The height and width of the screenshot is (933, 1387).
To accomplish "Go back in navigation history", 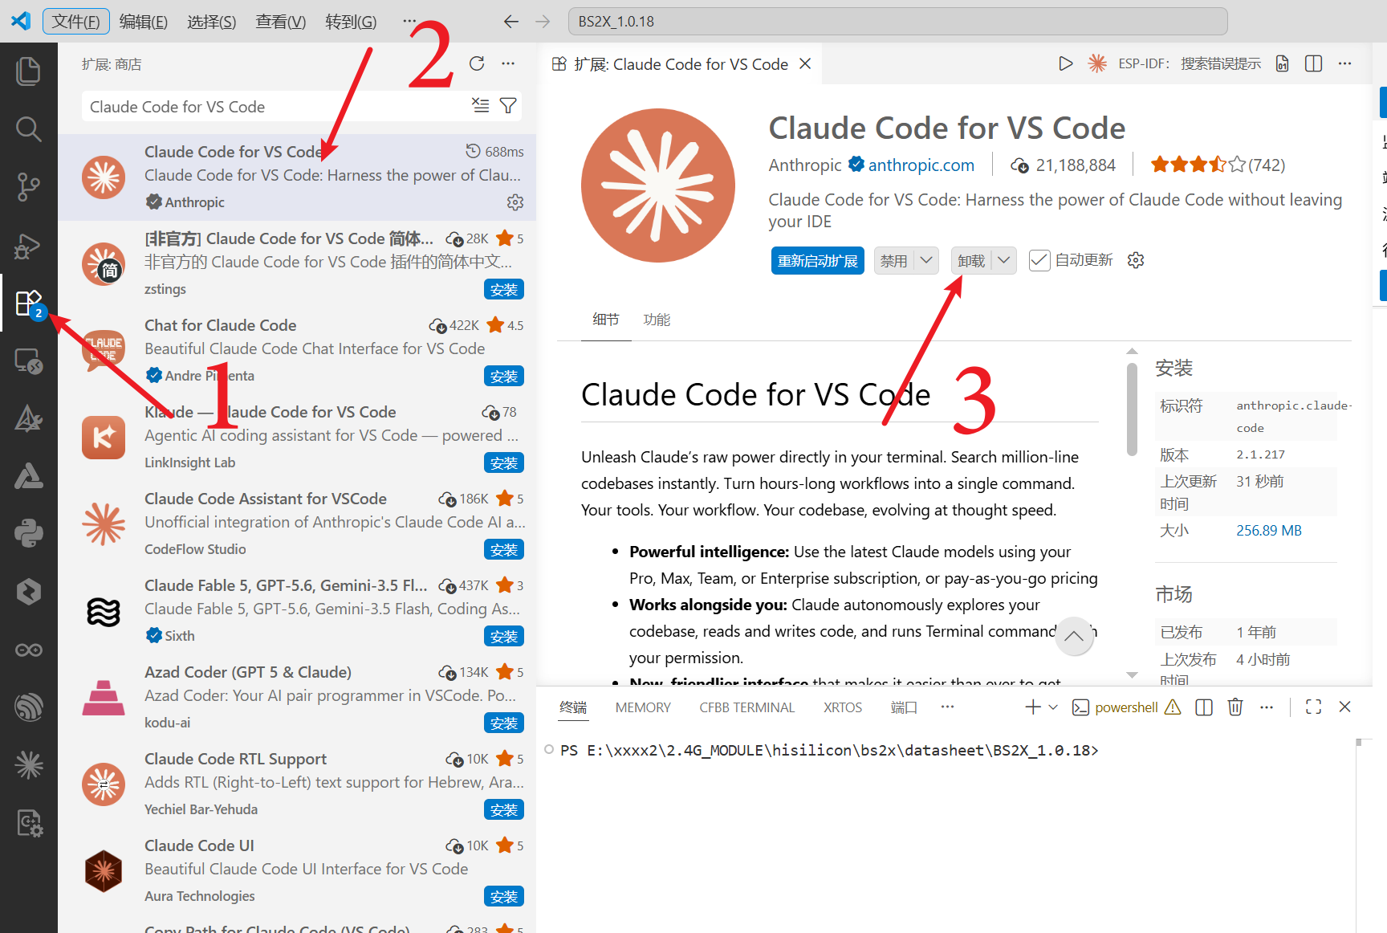I will pos(511,22).
